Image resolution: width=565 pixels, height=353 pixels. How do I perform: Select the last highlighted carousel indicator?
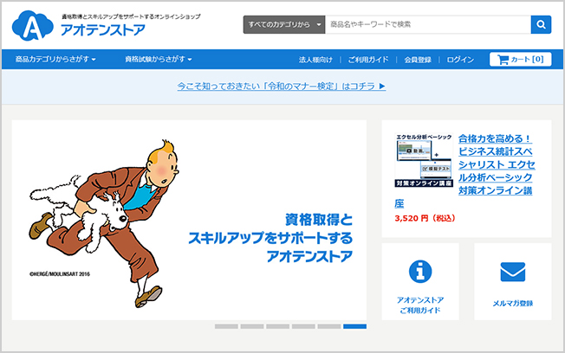click(x=354, y=326)
